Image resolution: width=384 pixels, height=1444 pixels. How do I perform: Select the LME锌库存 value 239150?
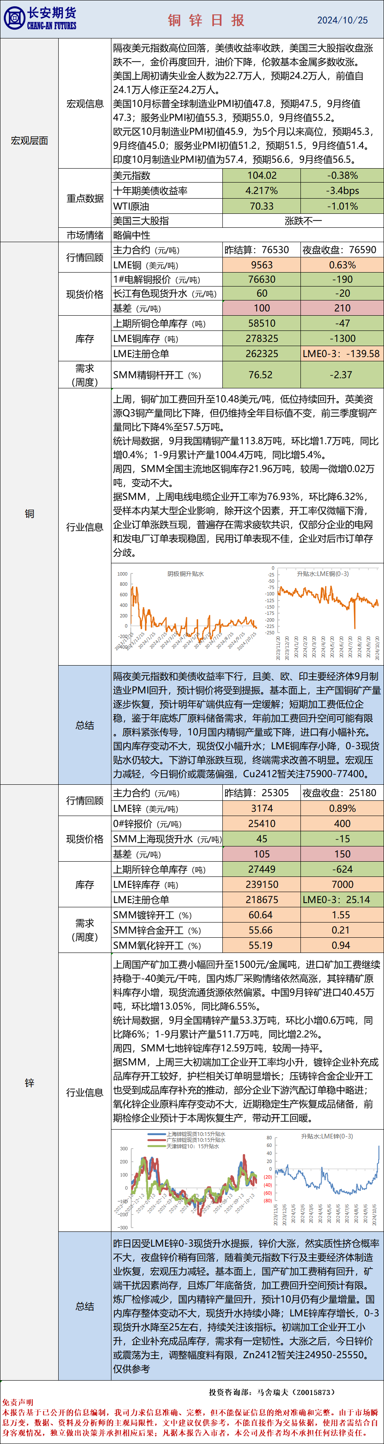261,884
